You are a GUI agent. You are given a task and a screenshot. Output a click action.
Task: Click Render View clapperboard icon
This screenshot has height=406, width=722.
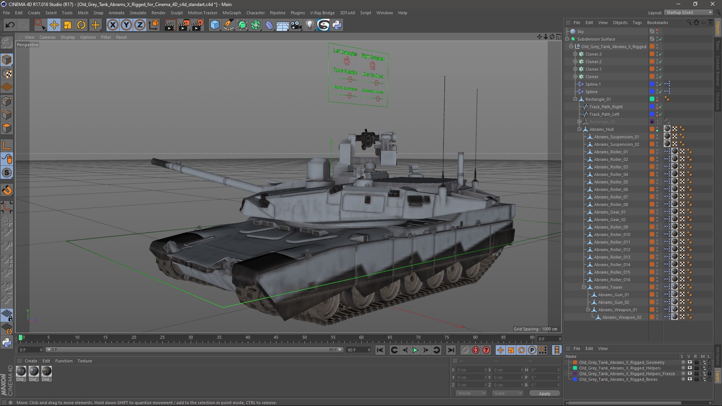(170, 25)
